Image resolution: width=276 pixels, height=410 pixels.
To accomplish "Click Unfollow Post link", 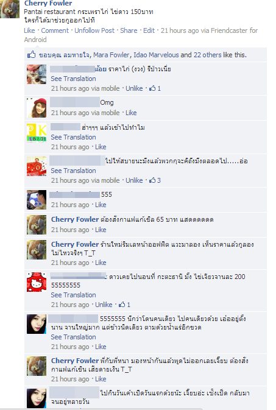I will coord(94,30).
